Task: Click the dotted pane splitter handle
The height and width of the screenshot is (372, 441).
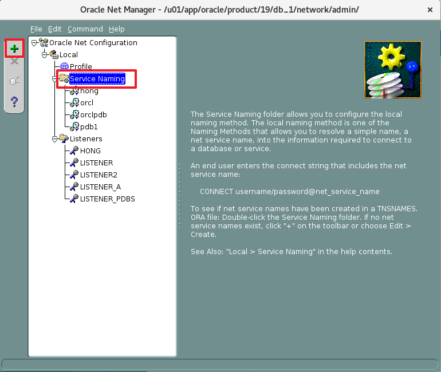Action: click(x=180, y=196)
